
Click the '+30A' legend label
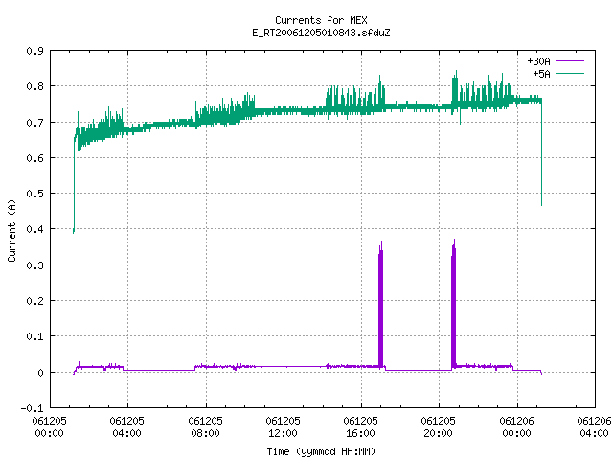coord(538,61)
